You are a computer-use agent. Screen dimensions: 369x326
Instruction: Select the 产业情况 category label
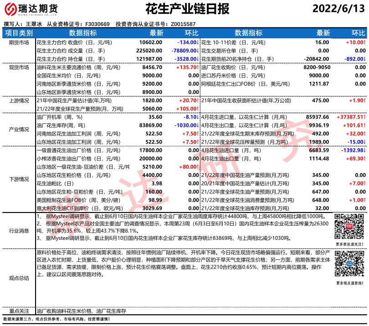pyautogui.click(x=19, y=129)
